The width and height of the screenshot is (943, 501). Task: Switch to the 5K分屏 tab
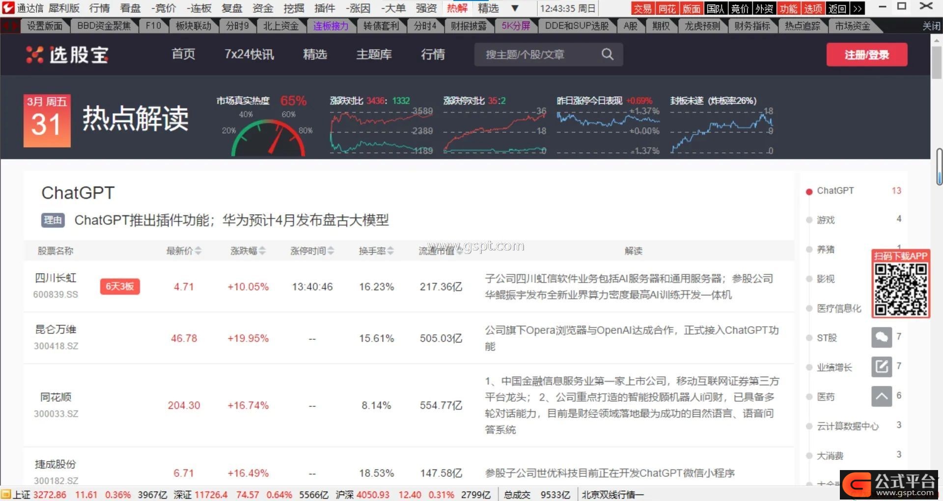tap(516, 26)
